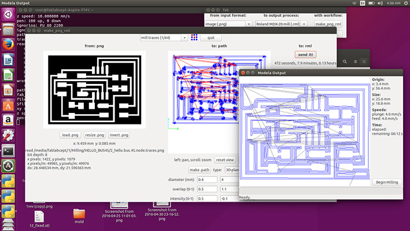Viewport: 410px width, 231px height.
Task: Open Ubuntu Dash search launcher
Action: coord(8,14)
